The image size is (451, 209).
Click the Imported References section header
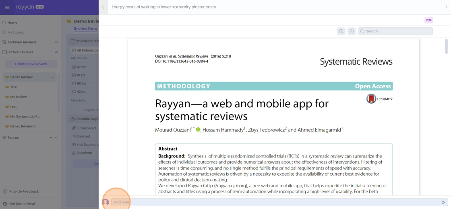(84, 41)
